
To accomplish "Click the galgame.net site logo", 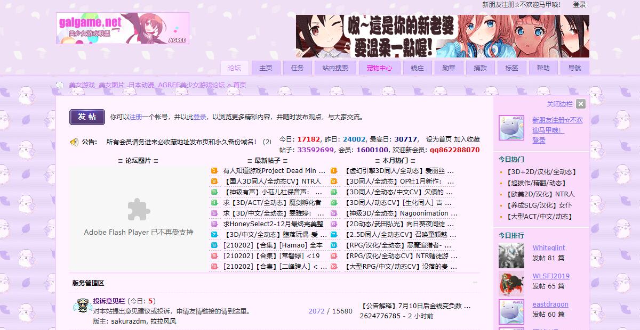I will coord(123,28).
